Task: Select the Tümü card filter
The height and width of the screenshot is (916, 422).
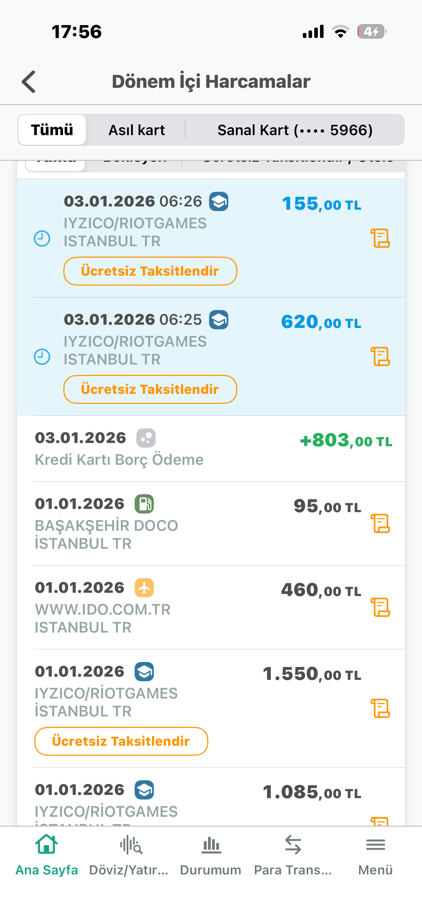Action: pos(52,130)
